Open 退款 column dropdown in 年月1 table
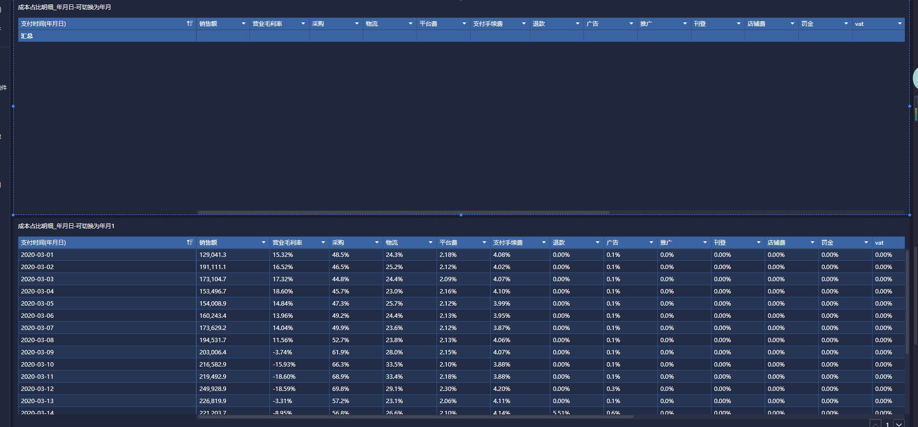This screenshot has height=427, width=918. click(x=598, y=242)
